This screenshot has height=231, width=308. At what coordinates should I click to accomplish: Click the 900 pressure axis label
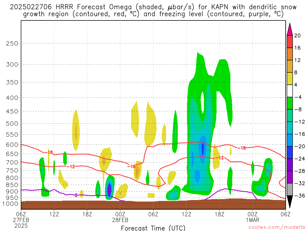coord(12,191)
